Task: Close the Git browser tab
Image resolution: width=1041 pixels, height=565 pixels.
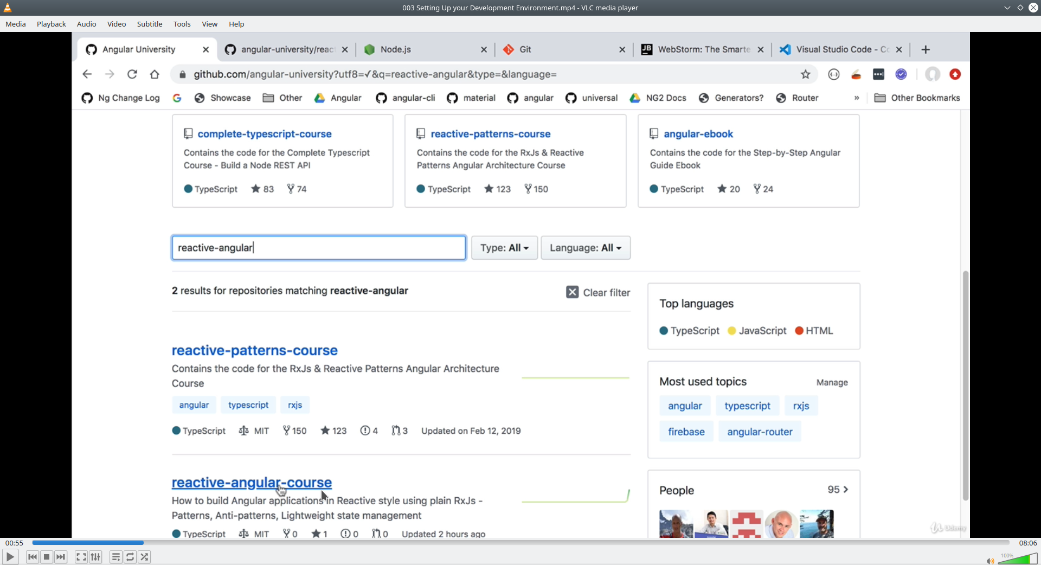Action: 622,49
